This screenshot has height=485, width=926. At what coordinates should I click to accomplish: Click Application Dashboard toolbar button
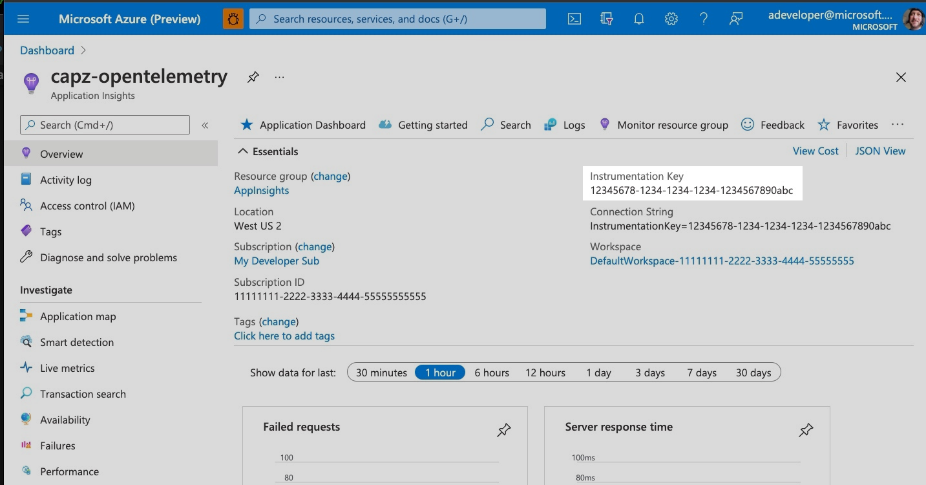pos(302,125)
